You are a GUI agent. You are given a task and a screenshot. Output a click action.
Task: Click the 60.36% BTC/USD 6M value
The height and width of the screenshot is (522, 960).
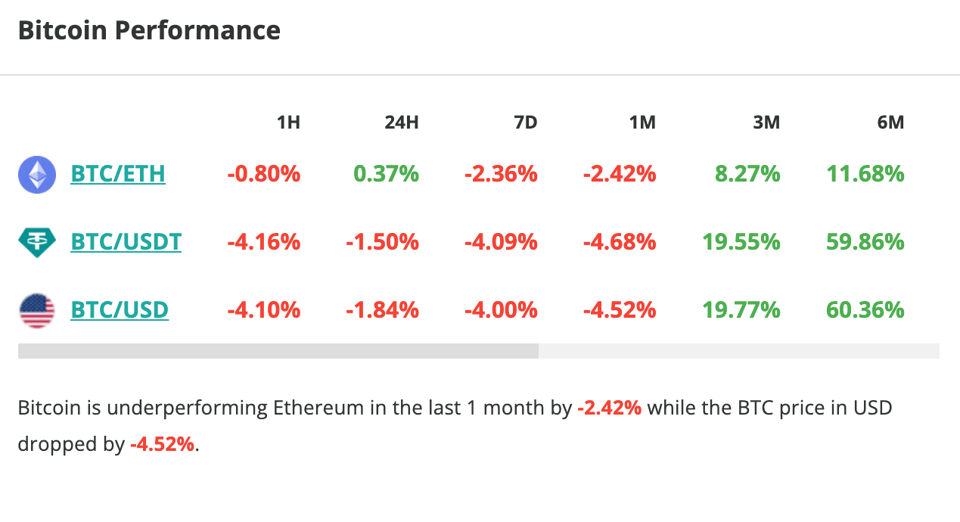pos(865,310)
